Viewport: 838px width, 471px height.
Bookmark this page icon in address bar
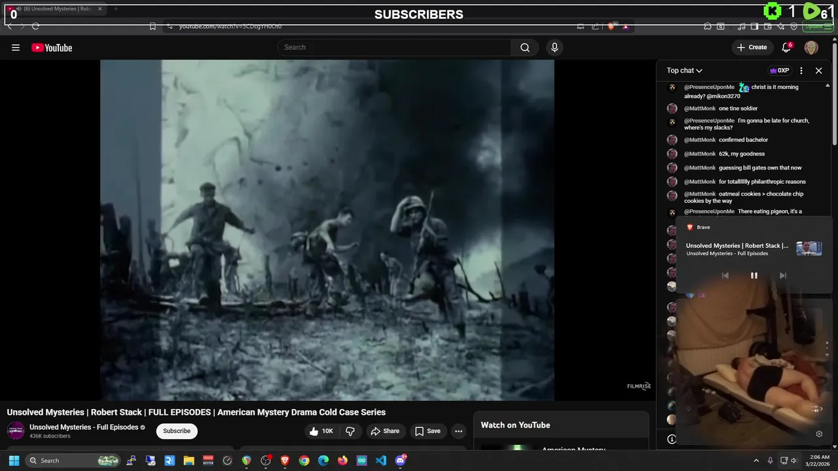click(x=153, y=26)
